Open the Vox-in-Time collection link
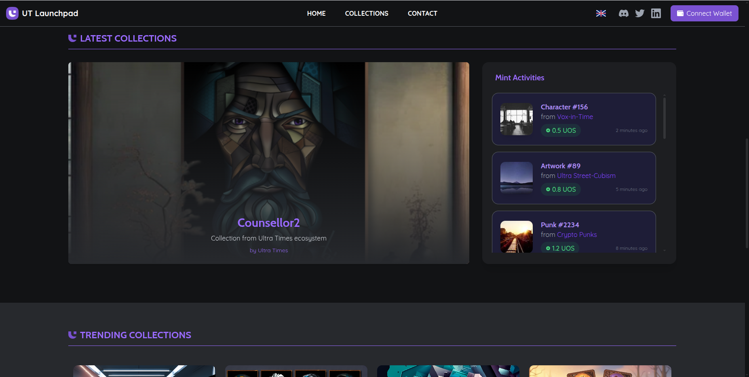Image resolution: width=749 pixels, height=377 pixels. 575,117
